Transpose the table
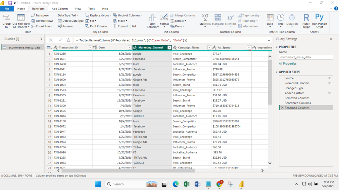The image size is (339, 190). pos(40,15)
